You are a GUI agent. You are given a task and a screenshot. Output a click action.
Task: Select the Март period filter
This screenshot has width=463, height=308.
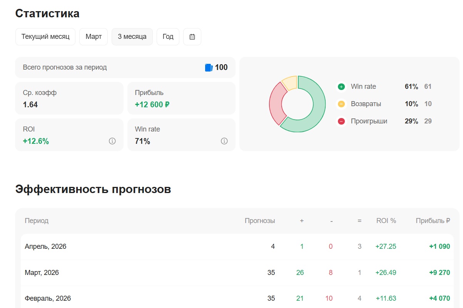[x=94, y=37]
